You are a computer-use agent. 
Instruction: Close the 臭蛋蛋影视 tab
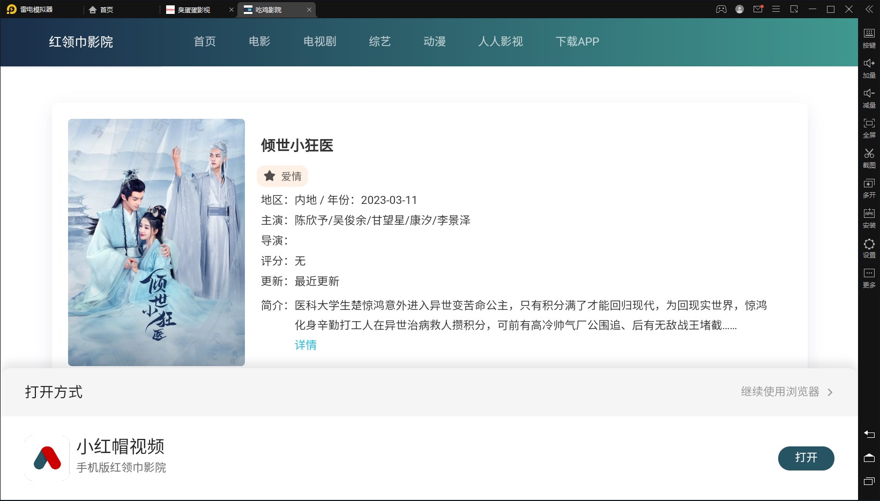(x=232, y=10)
